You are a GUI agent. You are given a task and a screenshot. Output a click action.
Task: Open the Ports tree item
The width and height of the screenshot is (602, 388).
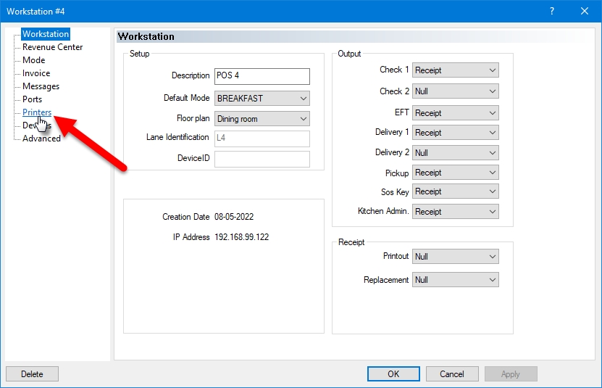32,99
